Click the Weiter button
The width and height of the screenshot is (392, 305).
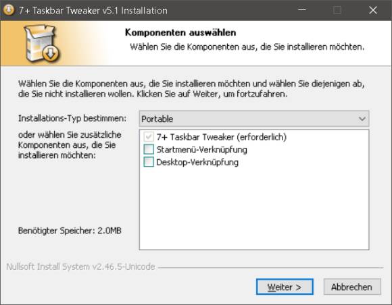[x=285, y=287]
